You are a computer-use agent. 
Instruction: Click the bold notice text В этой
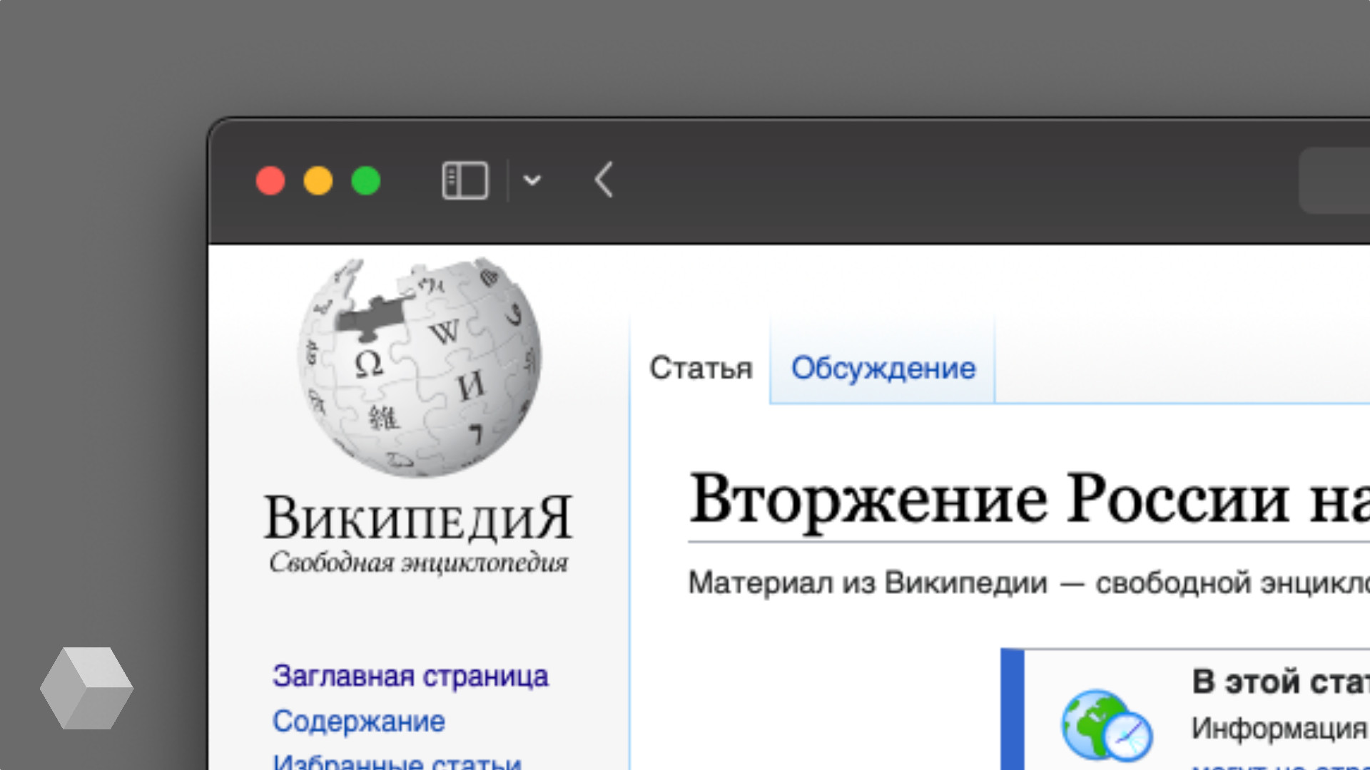click(x=1281, y=682)
